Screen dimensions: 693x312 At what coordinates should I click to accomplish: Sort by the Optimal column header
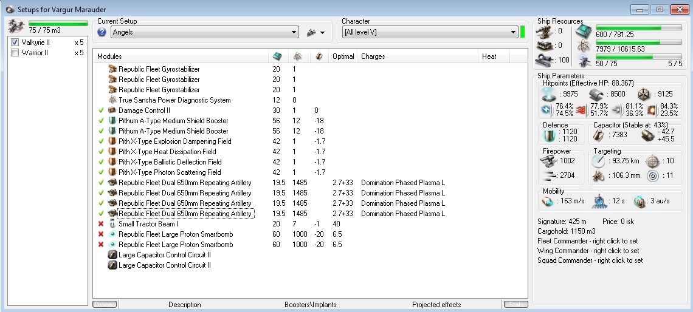(x=343, y=56)
